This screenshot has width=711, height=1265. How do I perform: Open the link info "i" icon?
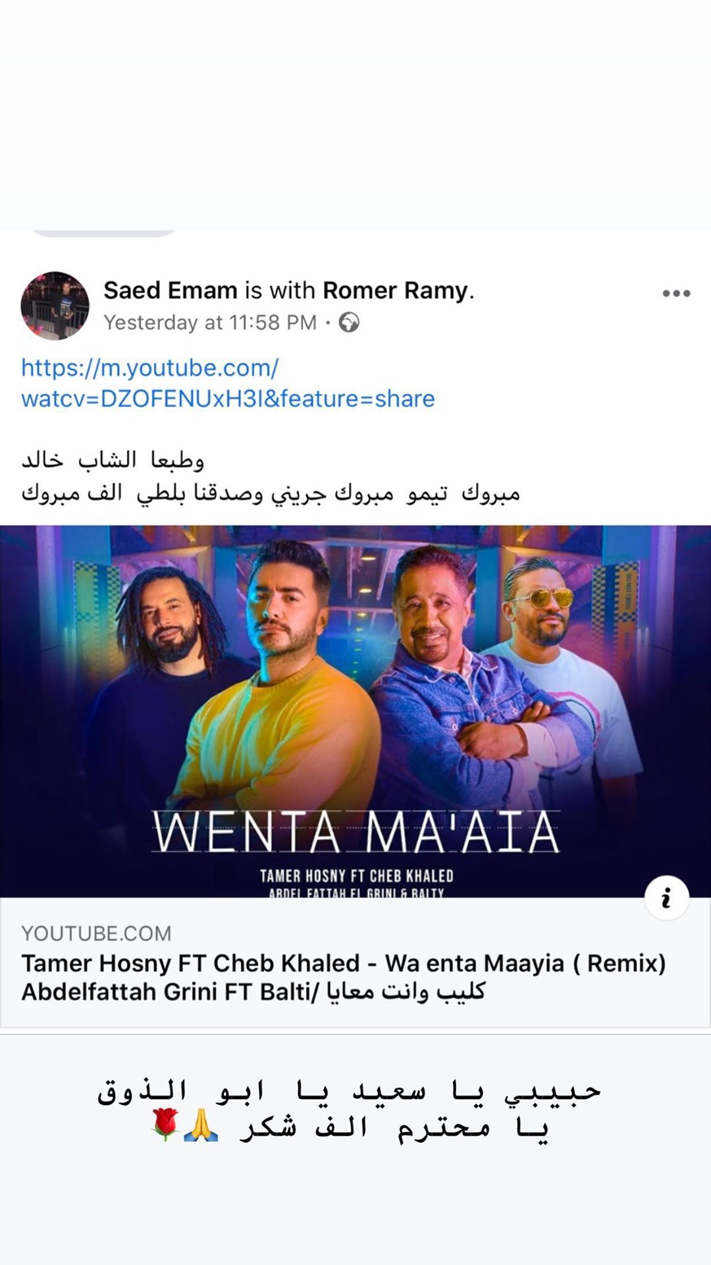click(x=666, y=897)
